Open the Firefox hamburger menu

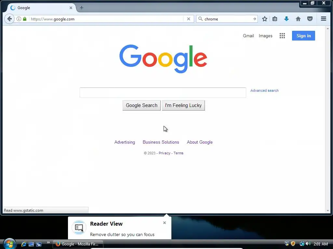coord(324,18)
